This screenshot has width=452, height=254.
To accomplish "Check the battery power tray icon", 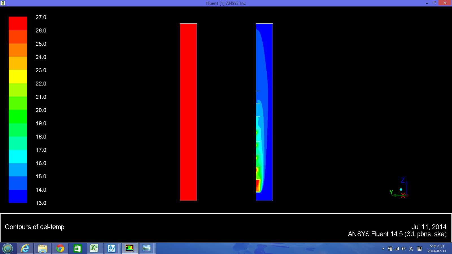I will point(390,249).
